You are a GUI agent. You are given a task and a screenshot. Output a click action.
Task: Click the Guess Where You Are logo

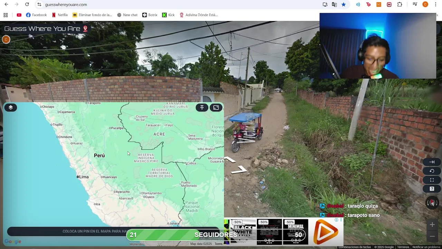pos(46,29)
